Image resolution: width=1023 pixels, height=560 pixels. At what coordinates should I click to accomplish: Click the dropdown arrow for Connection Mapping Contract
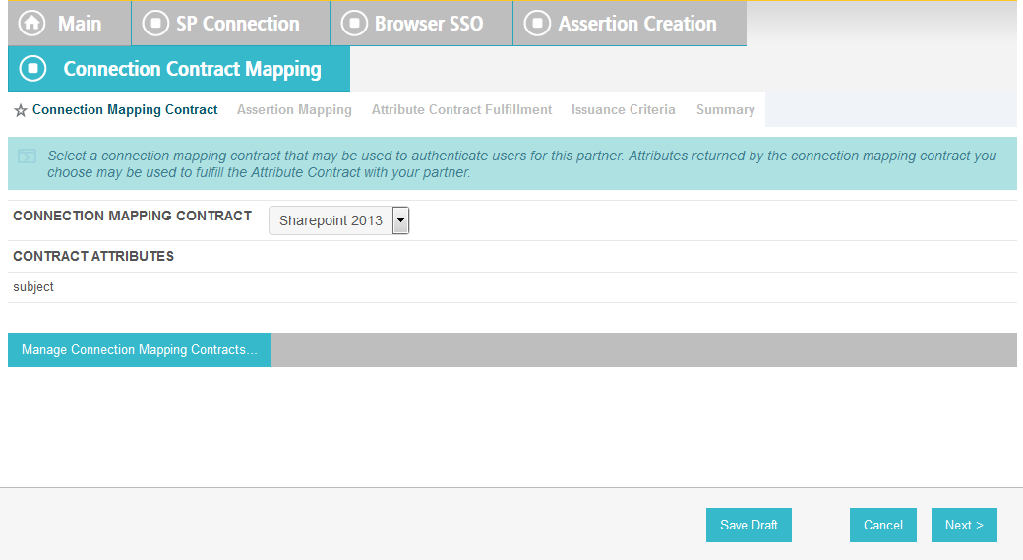(400, 220)
